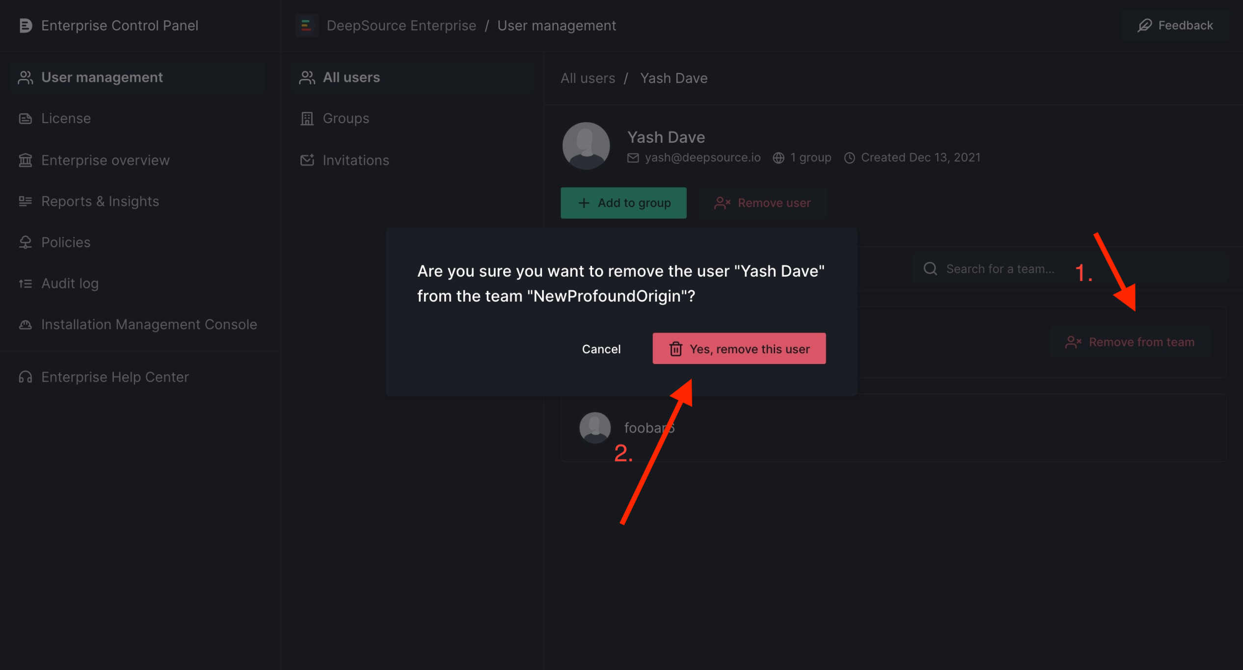
Task: Open Enterprise overview via its bank icon
Action: pyautogui.click(x=26, y=160)
